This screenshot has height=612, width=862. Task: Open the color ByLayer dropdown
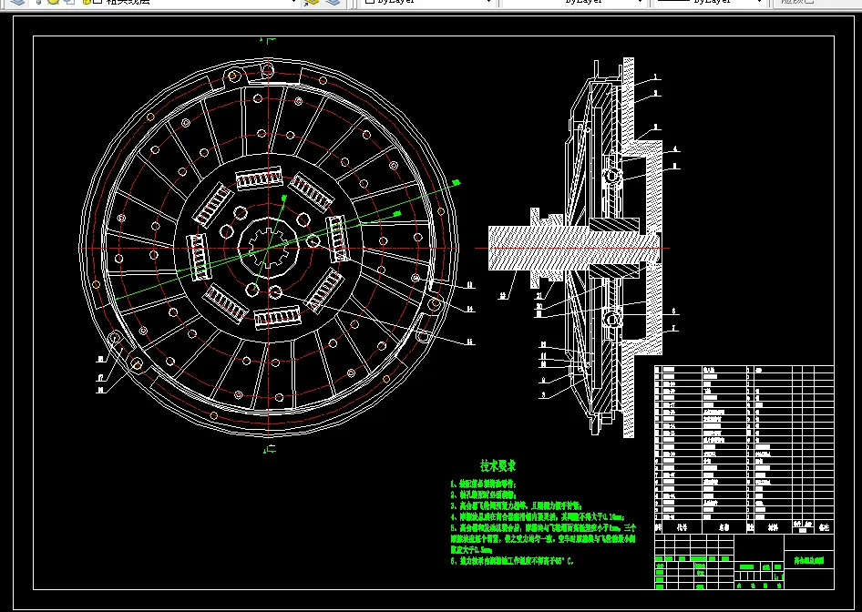tap(429, 2)
